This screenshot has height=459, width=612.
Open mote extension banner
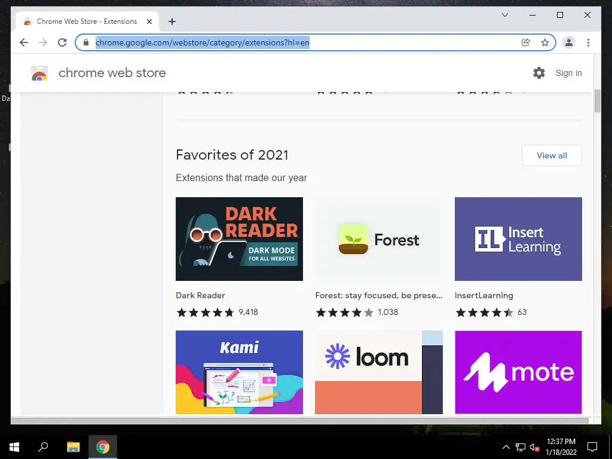pos(518,372)
